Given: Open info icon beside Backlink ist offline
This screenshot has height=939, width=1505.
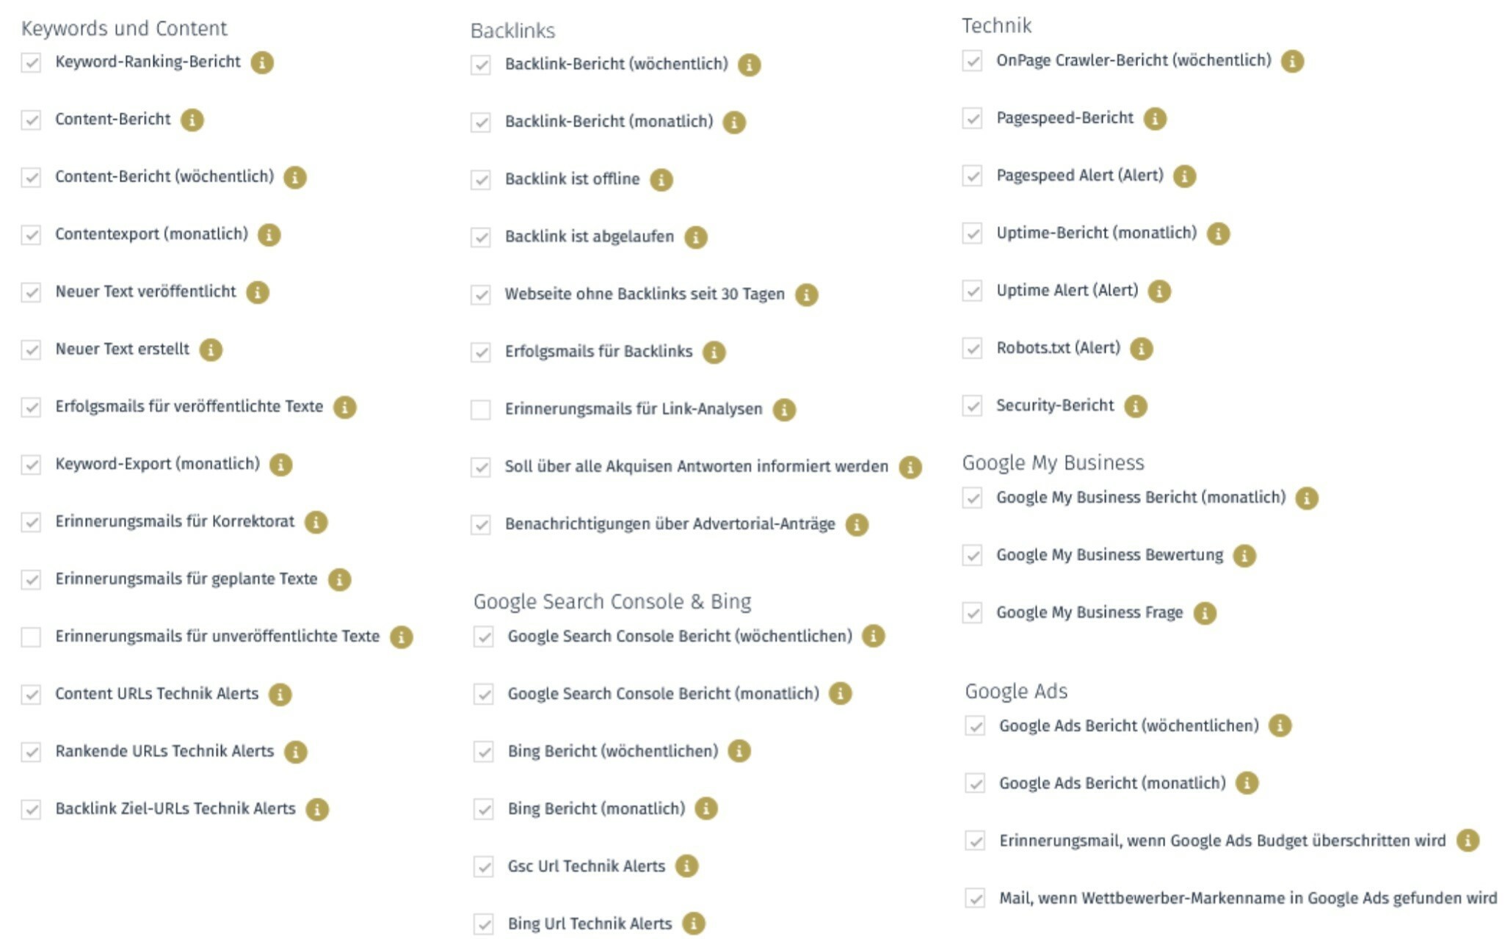Looking at the screenshot, I should click(x=661, y=180).
